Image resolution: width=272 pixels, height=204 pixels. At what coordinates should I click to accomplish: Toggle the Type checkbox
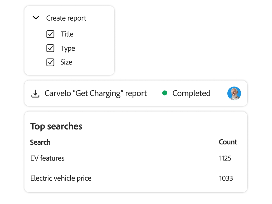pyautogui.click(x=50, y=48)
